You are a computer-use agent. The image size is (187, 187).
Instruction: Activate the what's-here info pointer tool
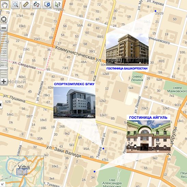point(58,5)
